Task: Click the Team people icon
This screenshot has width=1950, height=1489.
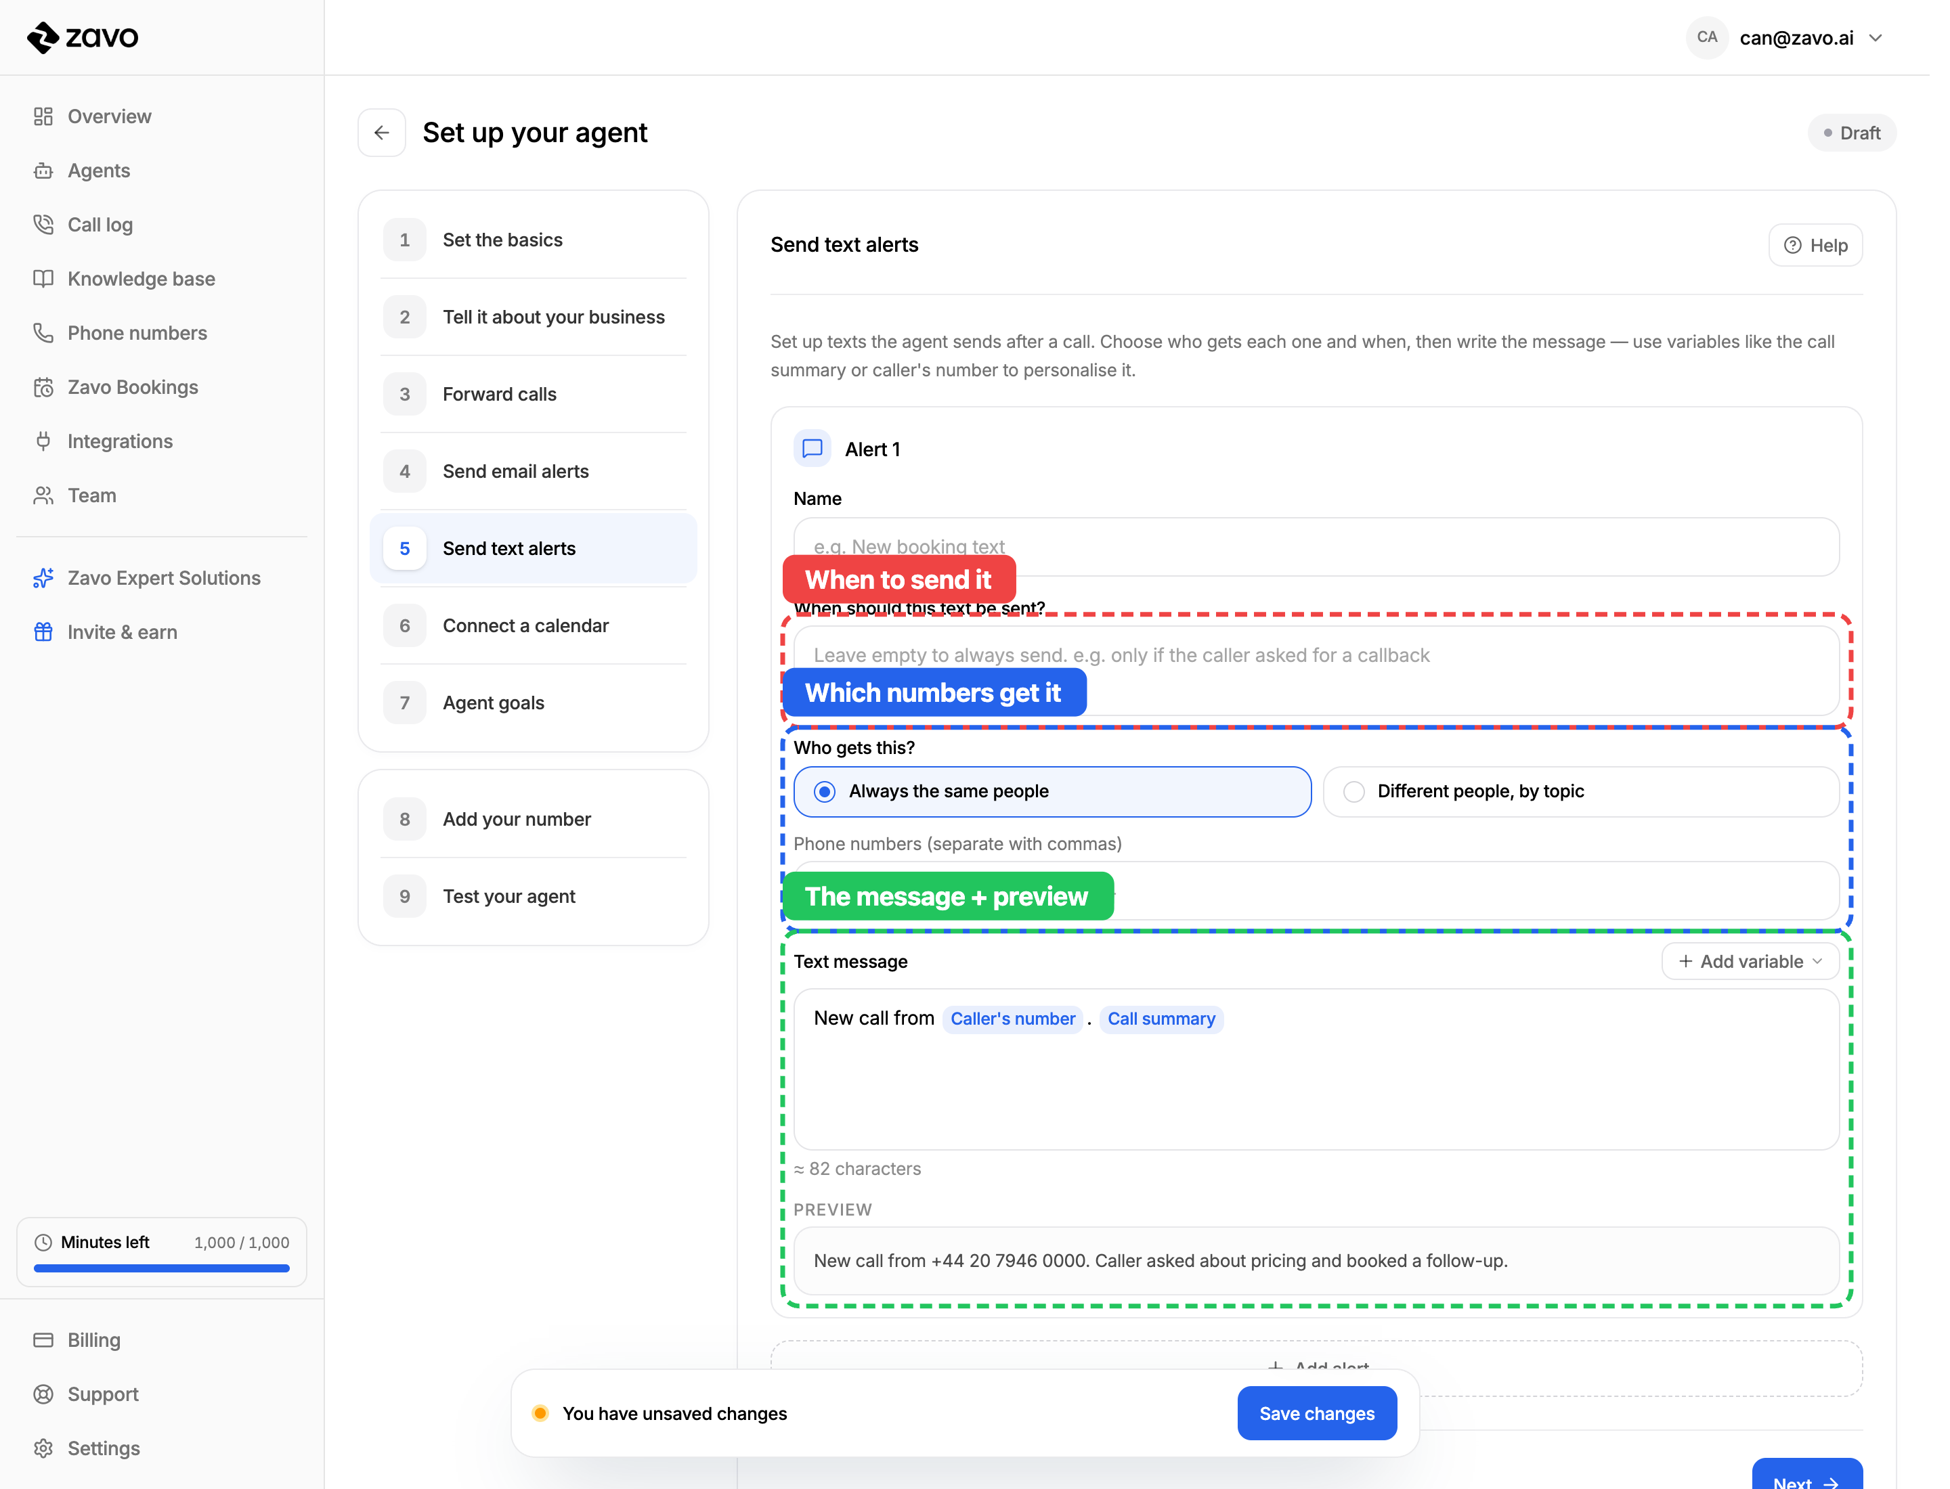Action: pos(43,495)
